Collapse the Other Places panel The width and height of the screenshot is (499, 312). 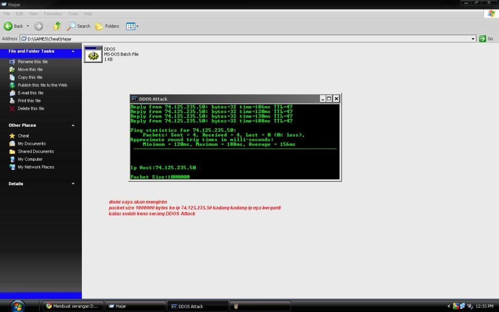(73, 125)
